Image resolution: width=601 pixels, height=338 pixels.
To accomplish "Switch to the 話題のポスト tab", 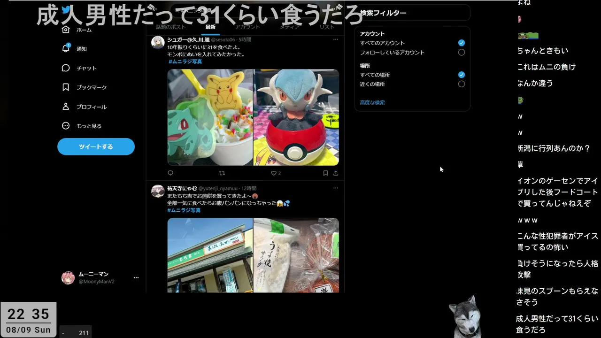I will pos(171,27).
